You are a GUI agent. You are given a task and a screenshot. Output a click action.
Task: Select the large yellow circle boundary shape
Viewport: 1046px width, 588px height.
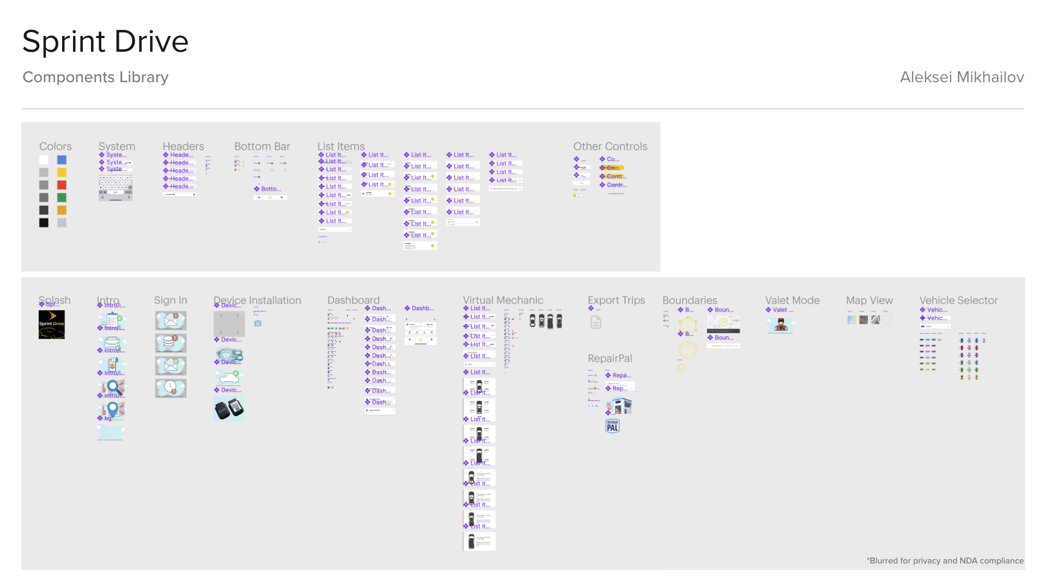688,350
